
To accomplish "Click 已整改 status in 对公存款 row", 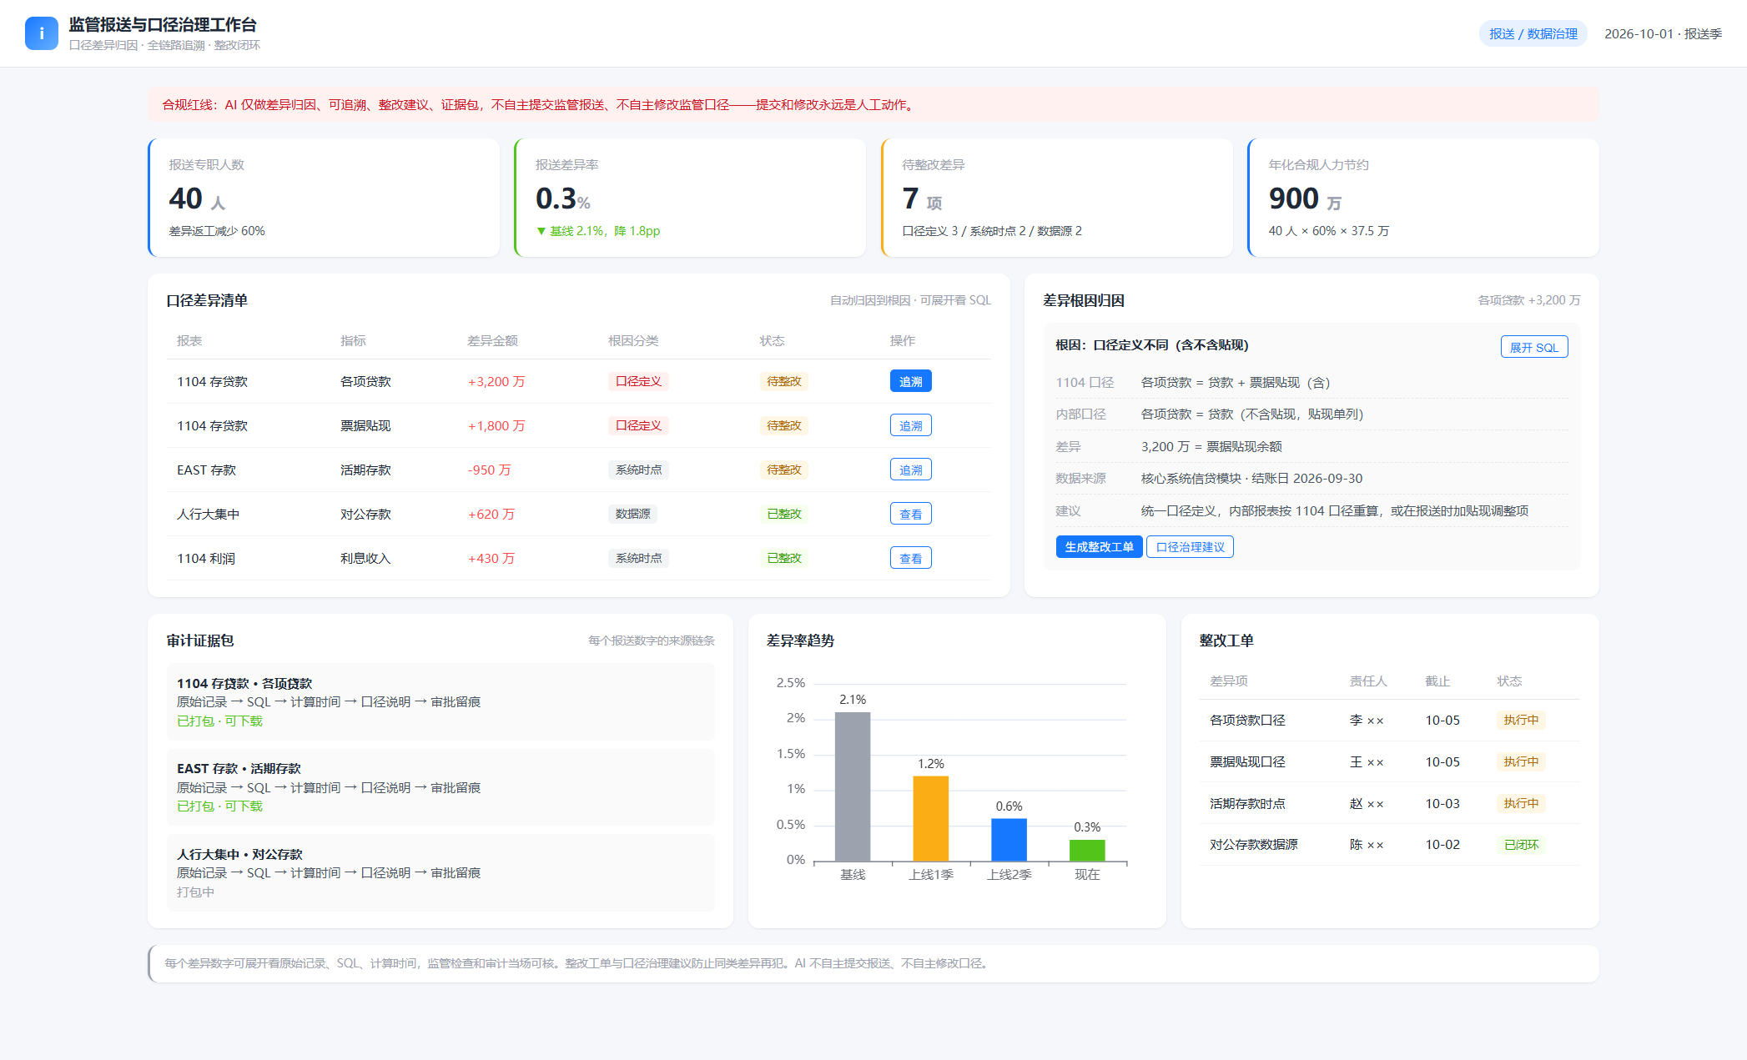I will point(783,514).
